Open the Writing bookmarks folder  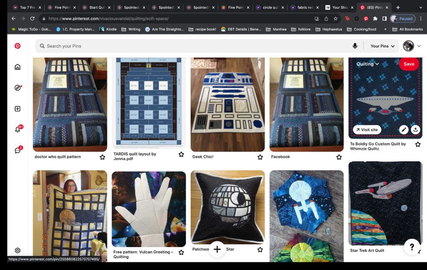131,29
